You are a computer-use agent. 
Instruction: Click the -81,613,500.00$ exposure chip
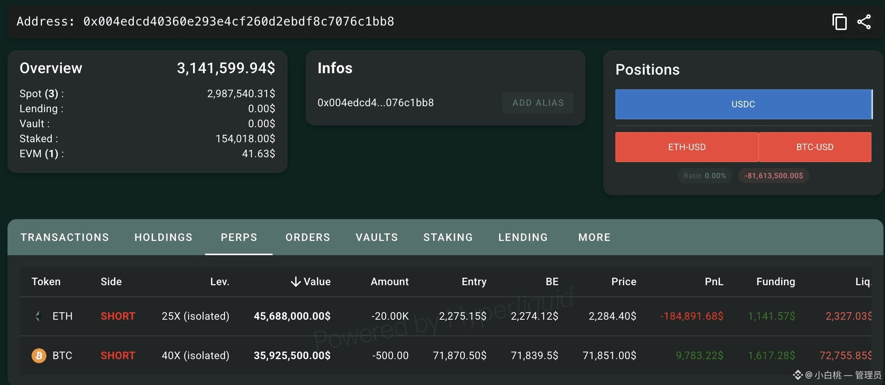[x=774, y=176]
